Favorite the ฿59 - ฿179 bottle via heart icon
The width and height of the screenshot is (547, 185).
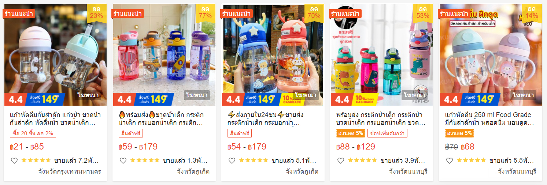(123, 161)
